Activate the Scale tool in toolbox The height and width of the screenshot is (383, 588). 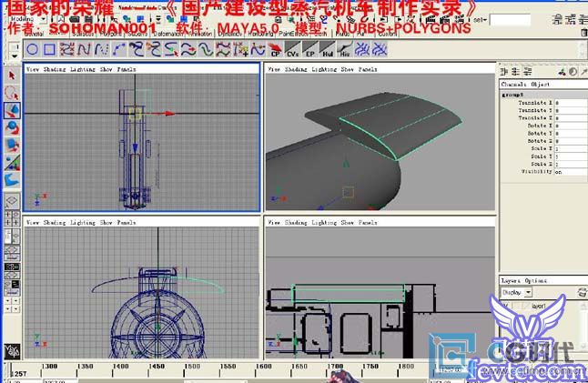pyautogui.click(x=12, y=145)
